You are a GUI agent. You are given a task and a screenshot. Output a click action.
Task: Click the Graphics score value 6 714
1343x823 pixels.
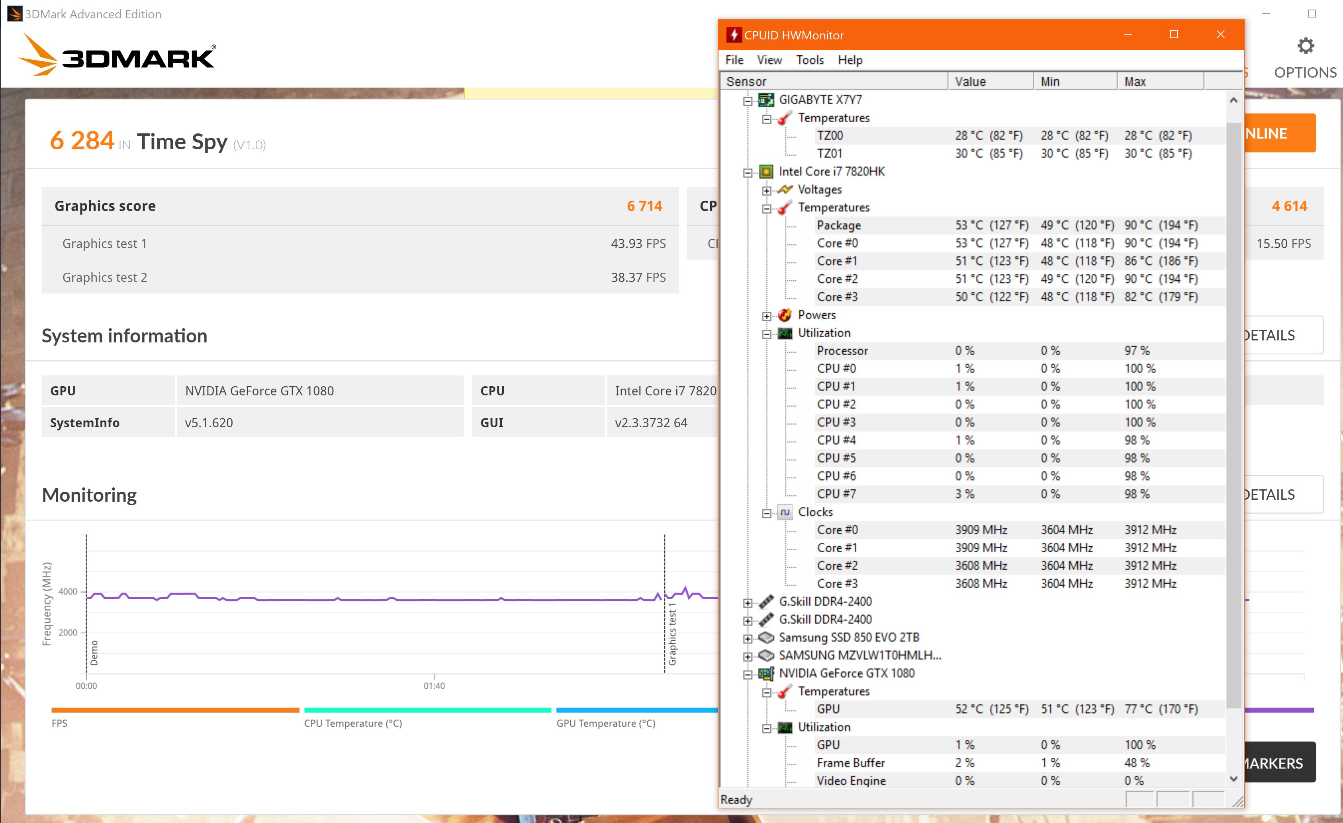[x=644, y=206]
